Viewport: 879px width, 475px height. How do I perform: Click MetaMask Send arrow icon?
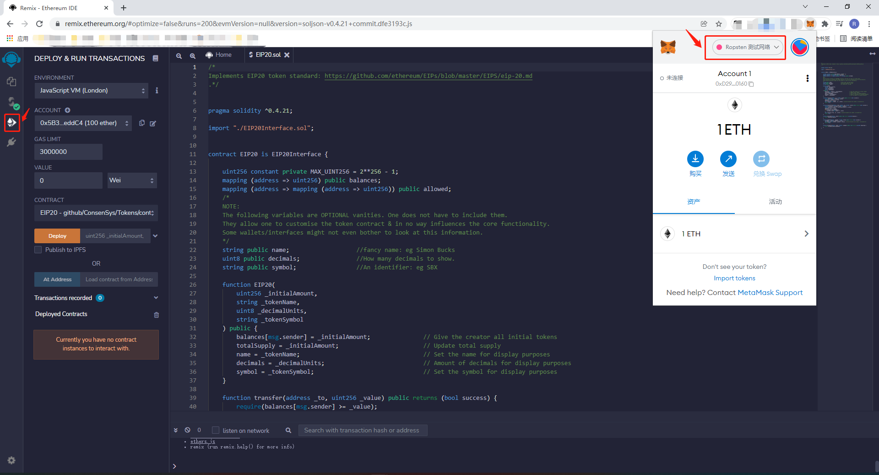point(728,159)
